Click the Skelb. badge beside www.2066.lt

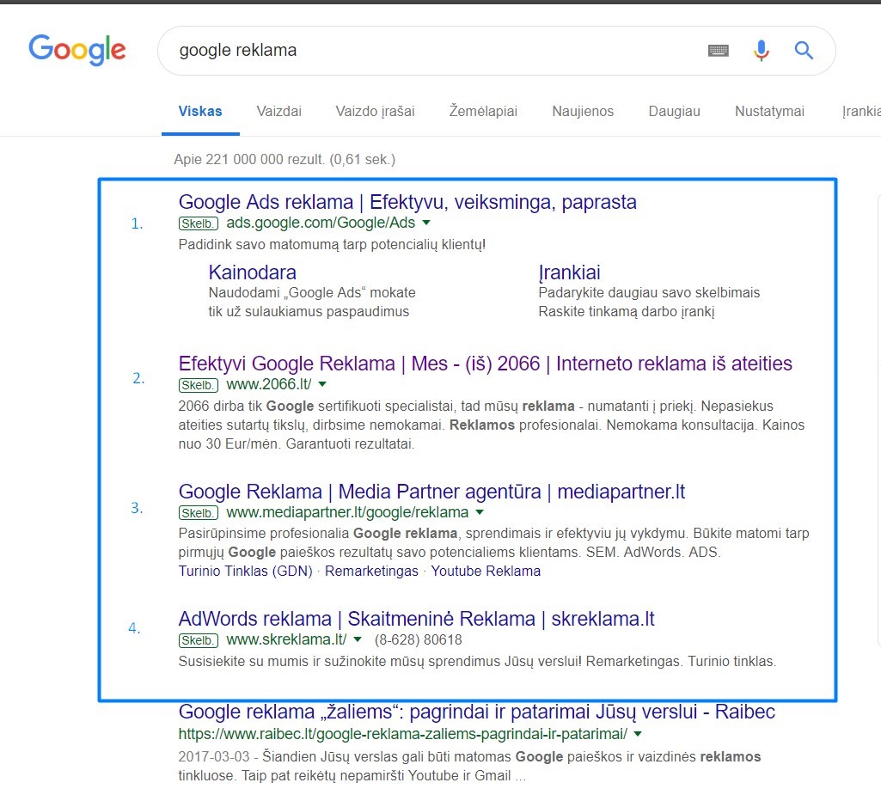coord(199,385)
